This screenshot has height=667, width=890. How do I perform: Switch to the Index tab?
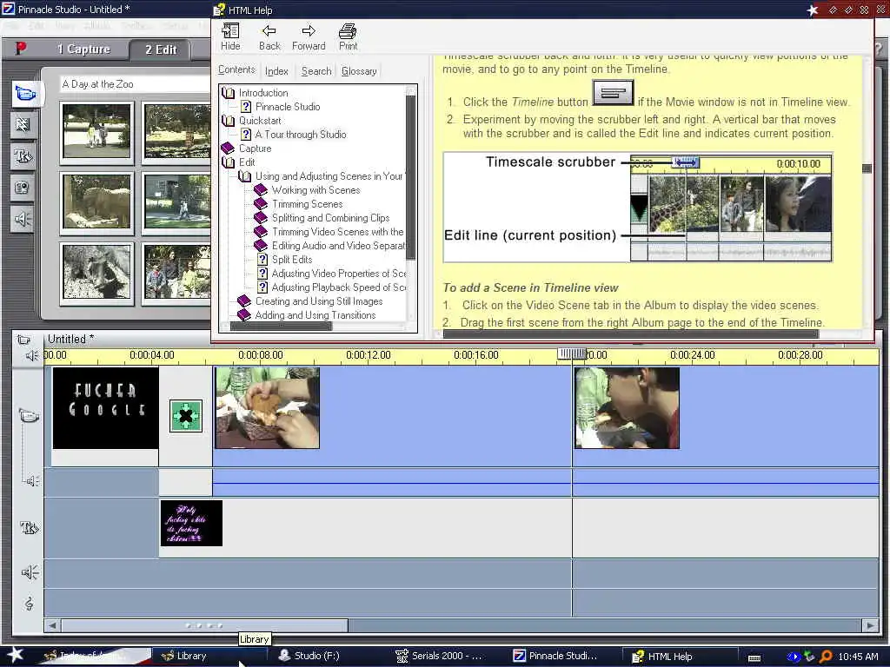tap(276, 71)
